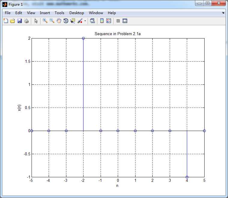Viewport: 228px width, 198px height.
Task: Click the y-axis tick label 1.5
Action: tap(28, 61)
